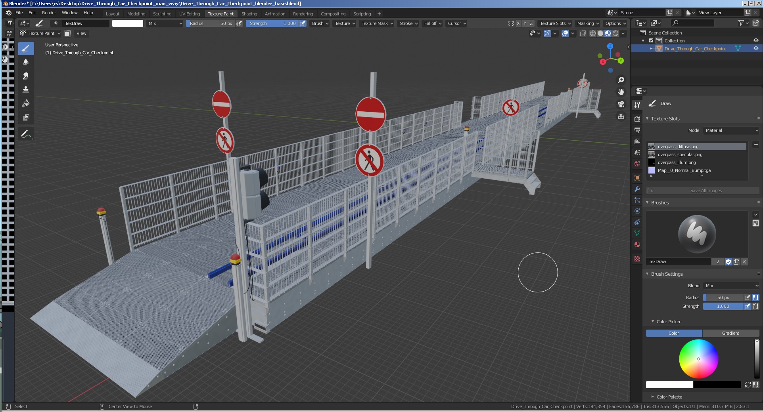Select the Annotate pencil tool
763x412 pixels.
click(x=26, y=134)
